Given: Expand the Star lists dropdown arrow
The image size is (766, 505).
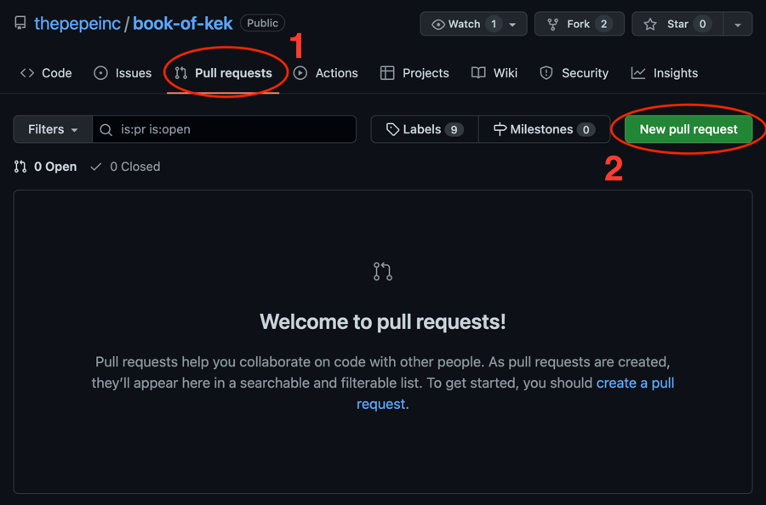Looking at the screenshot, I should [x=738, y=25].
